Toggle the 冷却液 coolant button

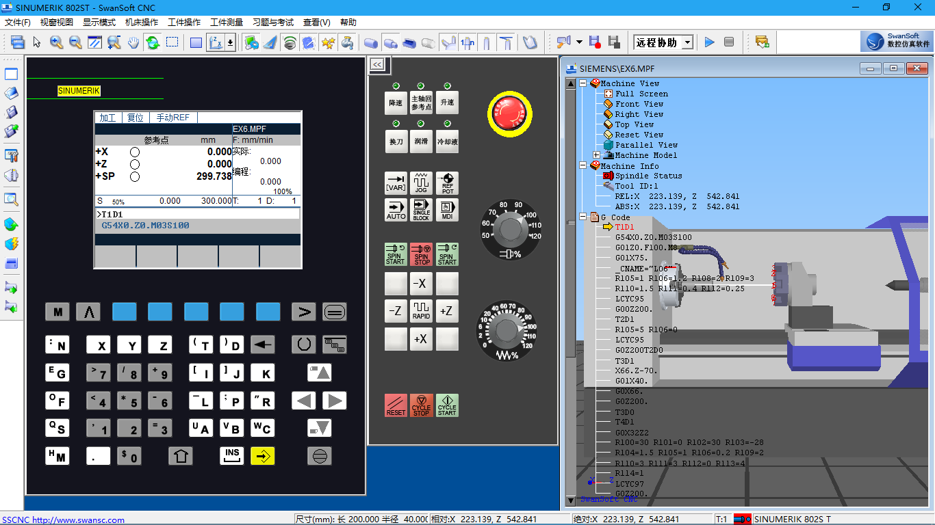[x=447, y=142]
